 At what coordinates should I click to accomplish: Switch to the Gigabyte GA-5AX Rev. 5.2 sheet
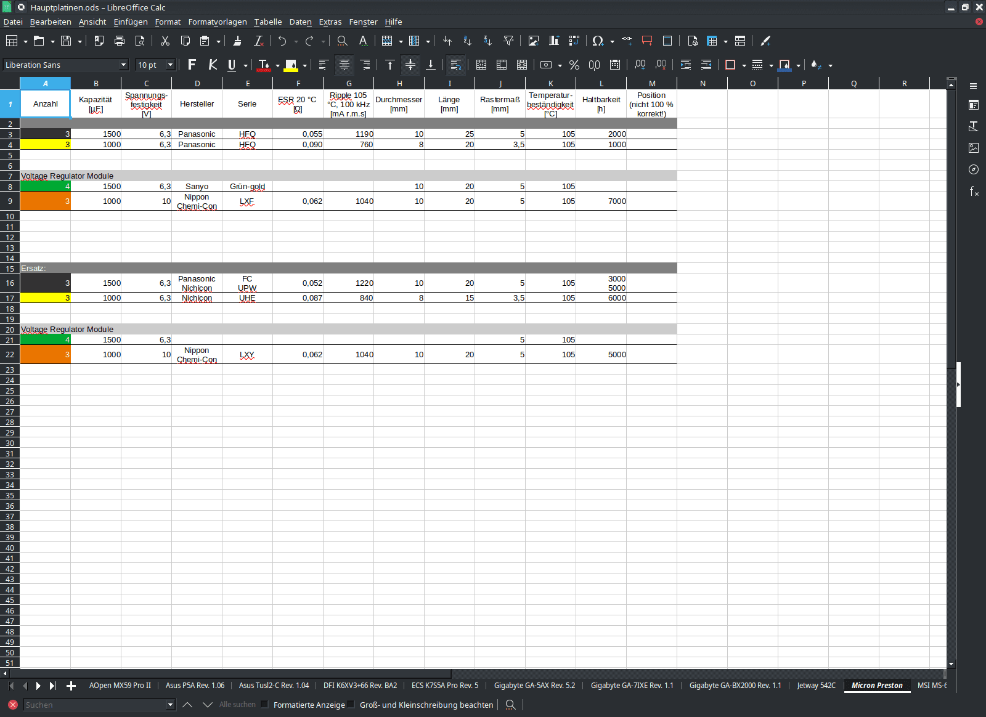point(534,685)
